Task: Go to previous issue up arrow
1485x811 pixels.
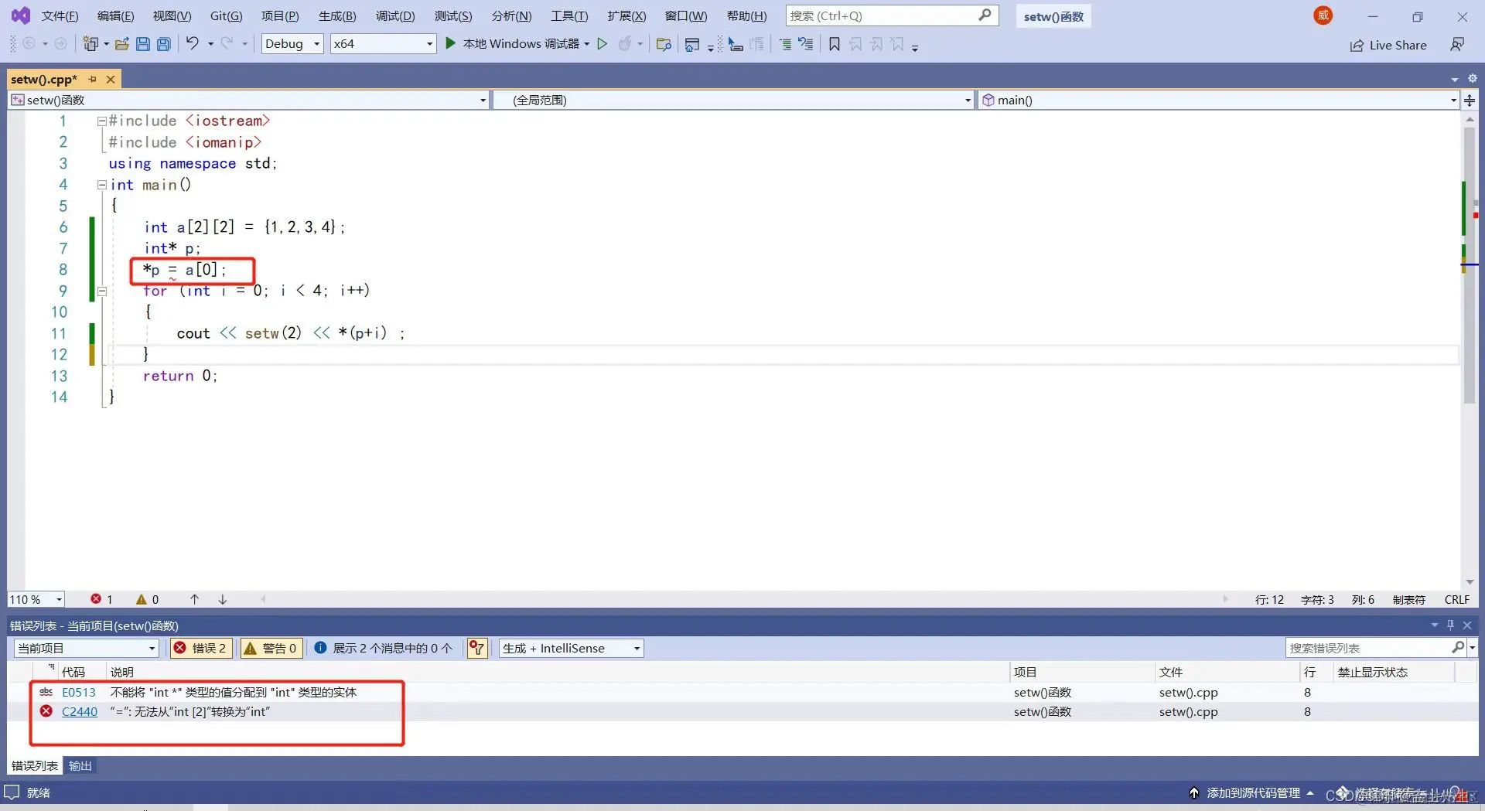Action: 195,599
